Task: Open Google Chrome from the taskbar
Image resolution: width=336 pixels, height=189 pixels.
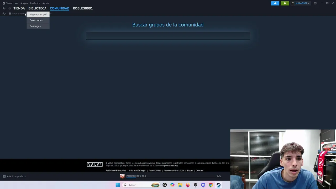Action: point(211,185)
